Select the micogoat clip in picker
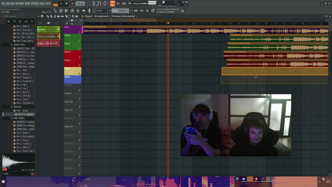The height and width of the screenshot is (187, 332). 49,29
